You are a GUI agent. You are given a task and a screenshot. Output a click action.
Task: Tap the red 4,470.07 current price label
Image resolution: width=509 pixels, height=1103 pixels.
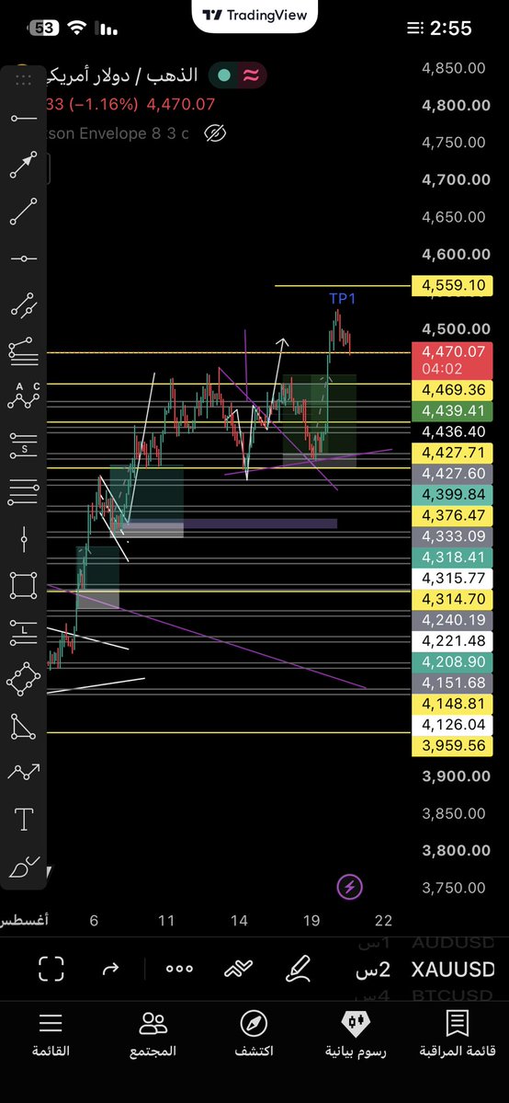click(x=454, y=359)
